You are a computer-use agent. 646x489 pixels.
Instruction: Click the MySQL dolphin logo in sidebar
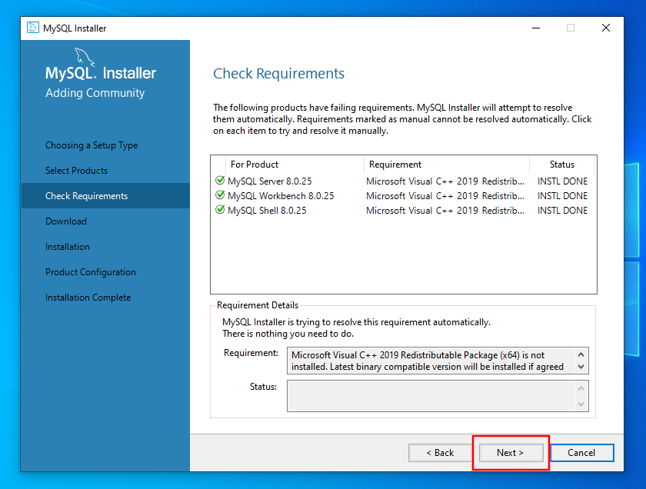click(85, 57)
